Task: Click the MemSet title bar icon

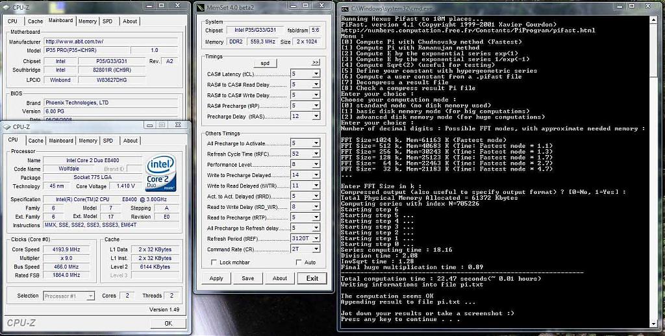Action: pyautogui.click(x=201, y=7)
